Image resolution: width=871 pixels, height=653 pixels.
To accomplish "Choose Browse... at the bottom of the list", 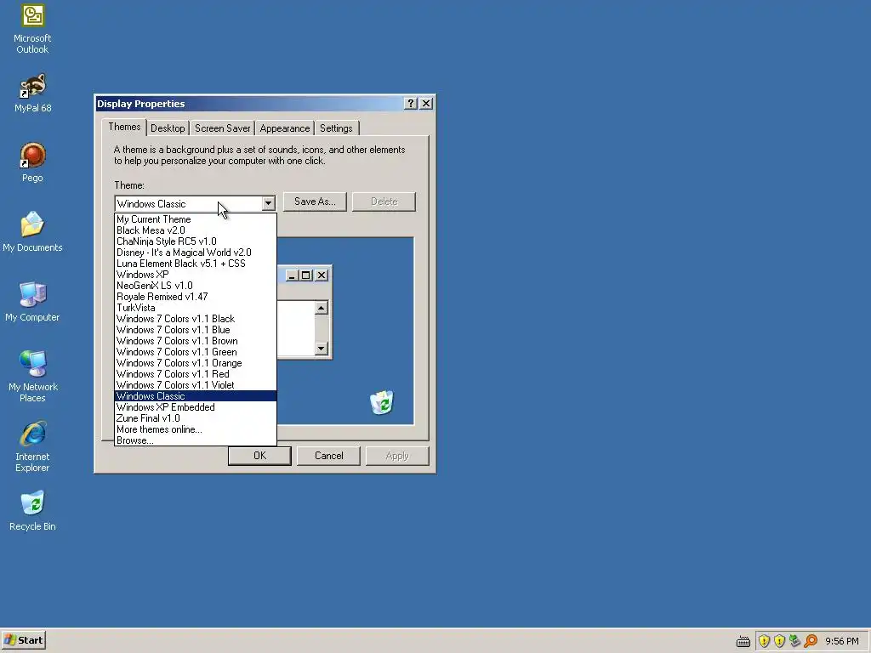I will pos(196,440).
